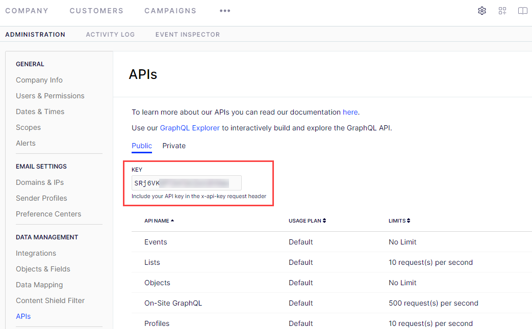Open the more options ellipsis menu

[225, 11]
